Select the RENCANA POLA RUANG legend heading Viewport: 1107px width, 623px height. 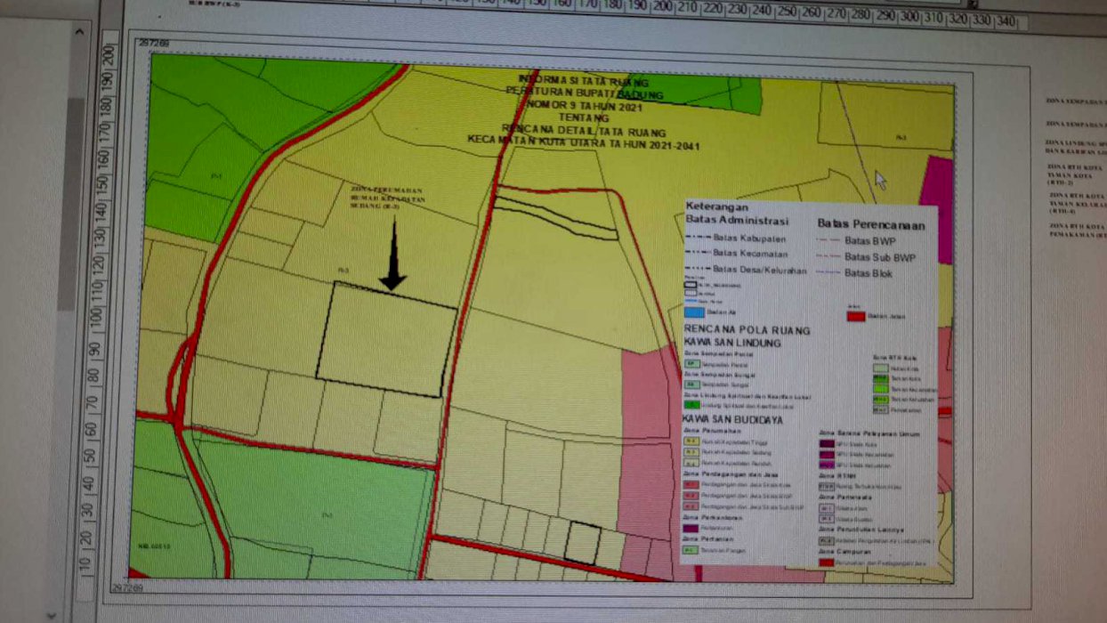746,330
